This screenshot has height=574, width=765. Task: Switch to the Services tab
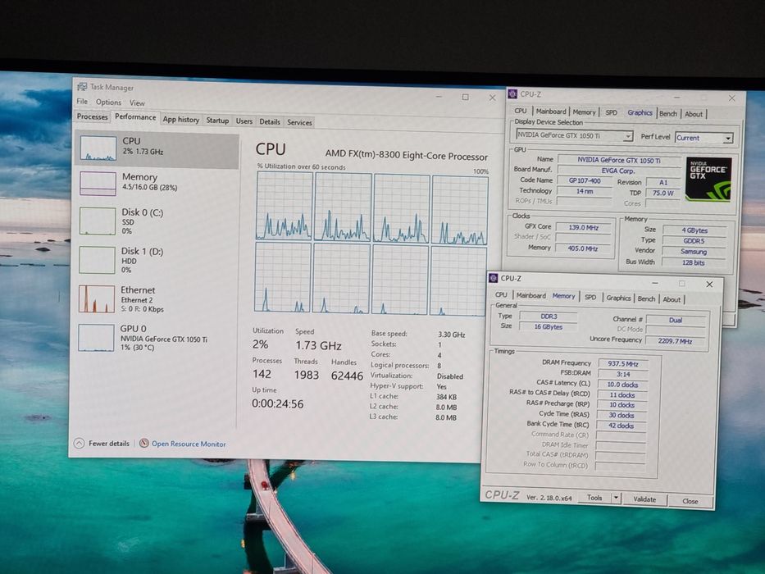point(299,122)
